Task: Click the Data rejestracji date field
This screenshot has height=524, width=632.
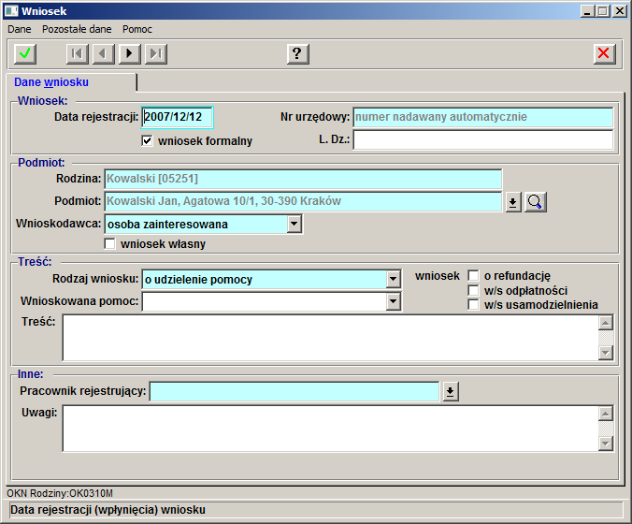Action: (177, 117)
